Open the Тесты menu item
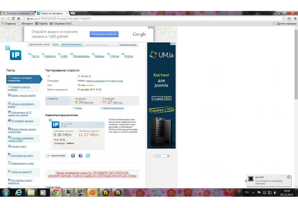Screen dimensions: 298x208 (x=35, y=56)
